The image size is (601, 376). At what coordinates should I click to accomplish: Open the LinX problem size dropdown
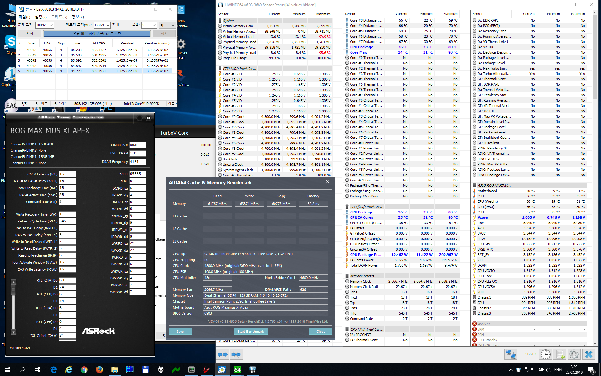pyautogui.click(x=51, y=25)
